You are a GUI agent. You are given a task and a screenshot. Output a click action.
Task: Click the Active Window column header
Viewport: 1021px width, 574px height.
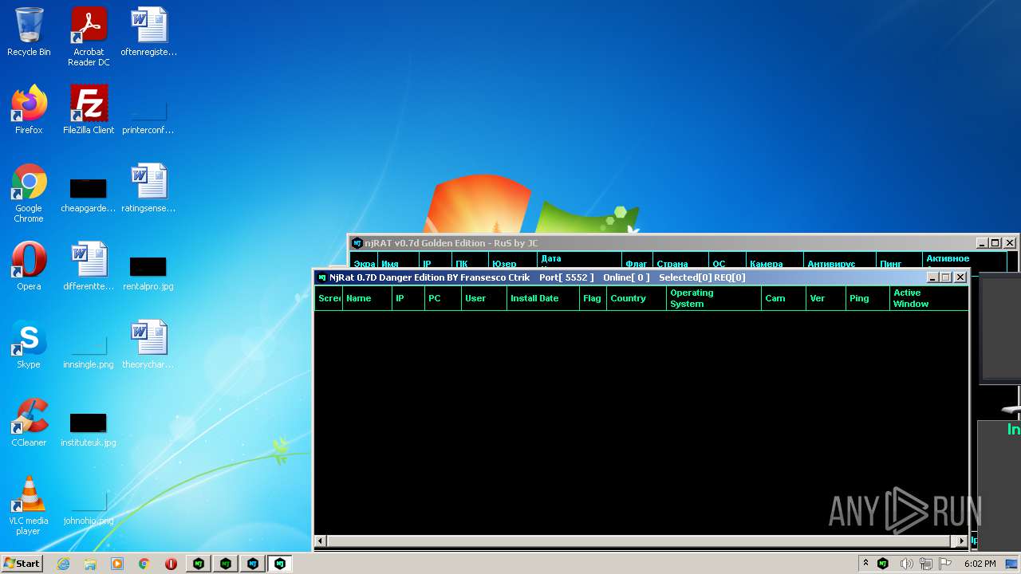pos(929,298)
